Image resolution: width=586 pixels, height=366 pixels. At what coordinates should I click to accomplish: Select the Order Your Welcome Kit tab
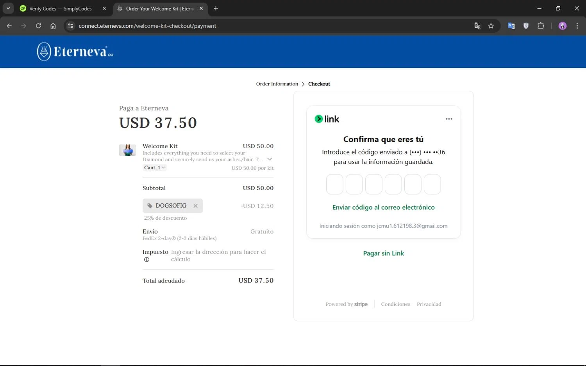160,9
